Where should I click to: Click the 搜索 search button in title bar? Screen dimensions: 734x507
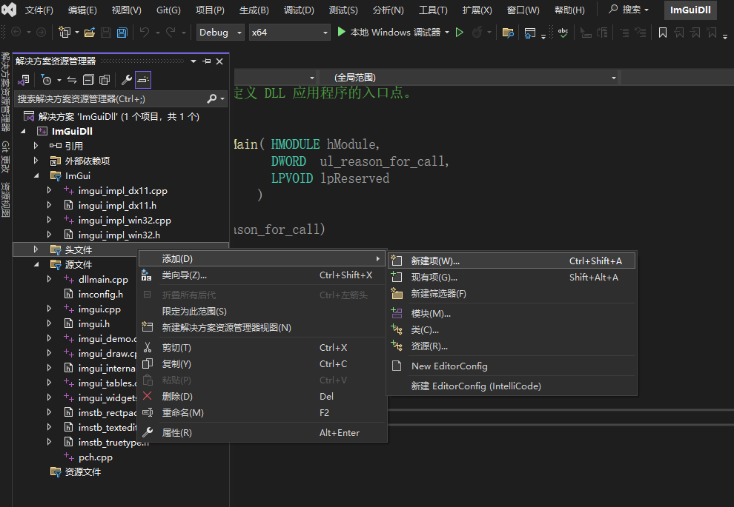click(629, 10)
